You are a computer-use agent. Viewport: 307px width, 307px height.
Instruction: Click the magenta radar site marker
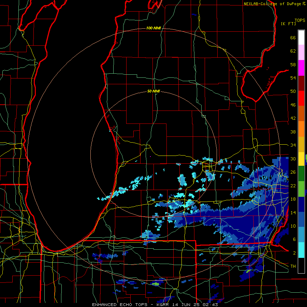click(x=150, y=157)
